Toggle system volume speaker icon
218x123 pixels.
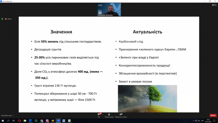199,121
